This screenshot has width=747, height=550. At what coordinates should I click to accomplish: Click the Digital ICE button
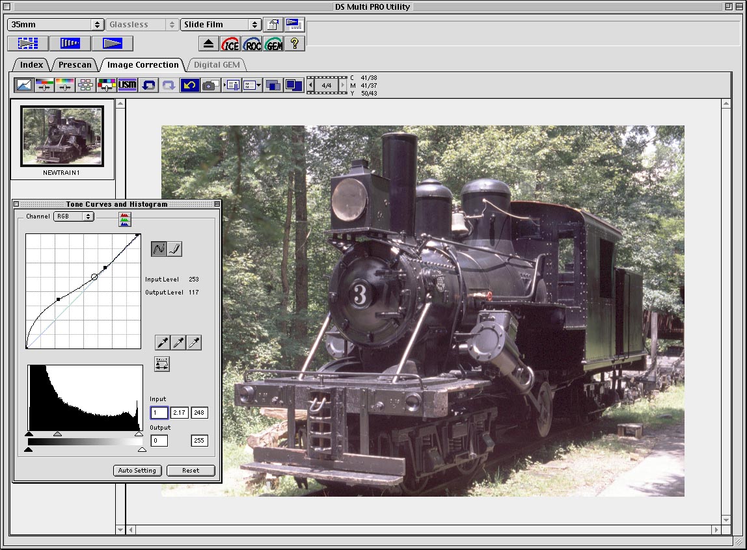[230, 44]
